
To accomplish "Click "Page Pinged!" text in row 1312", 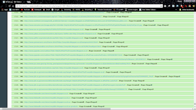I will (x=123, y=16).
